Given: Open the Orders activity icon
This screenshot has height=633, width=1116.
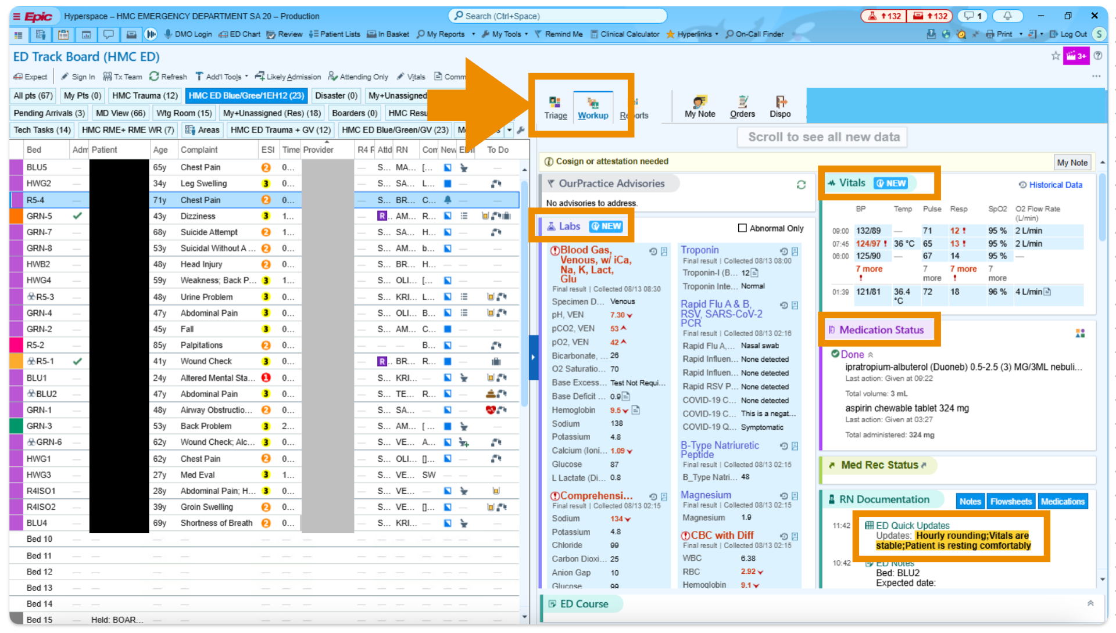Looking at the screenshot, I should (742, 107).
